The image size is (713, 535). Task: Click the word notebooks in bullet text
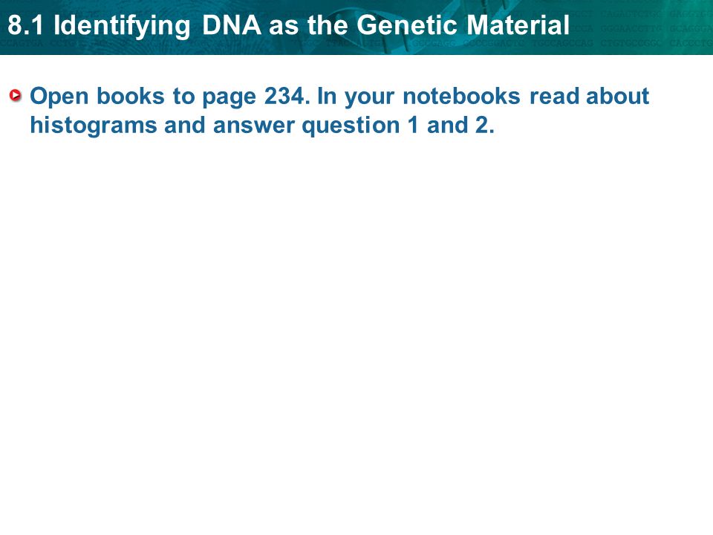(x=461, y=96)
